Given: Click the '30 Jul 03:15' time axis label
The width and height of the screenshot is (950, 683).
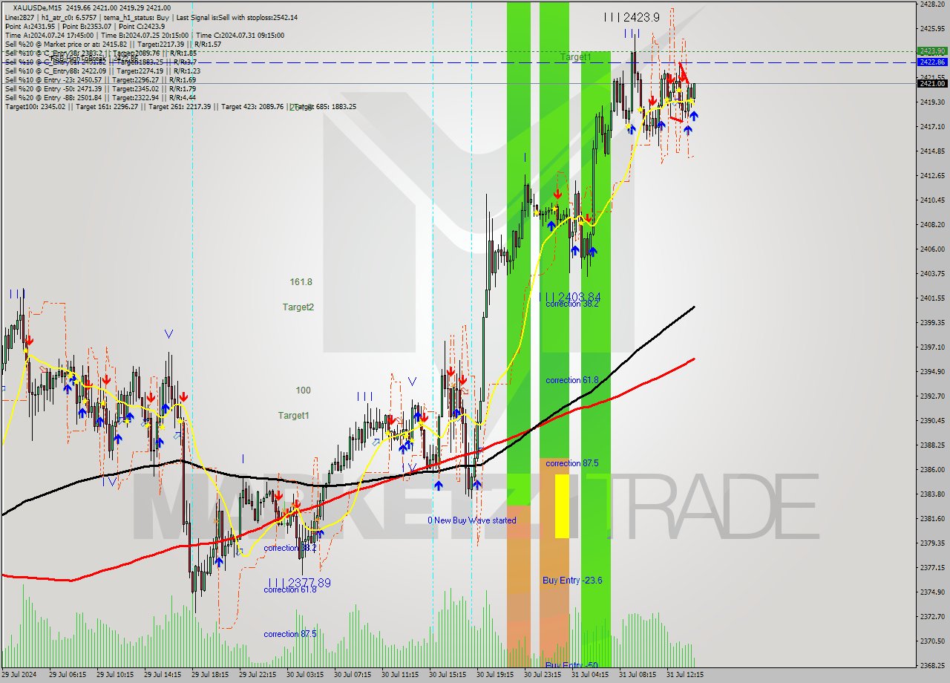Looking at the screenshot, I should 305,675.
